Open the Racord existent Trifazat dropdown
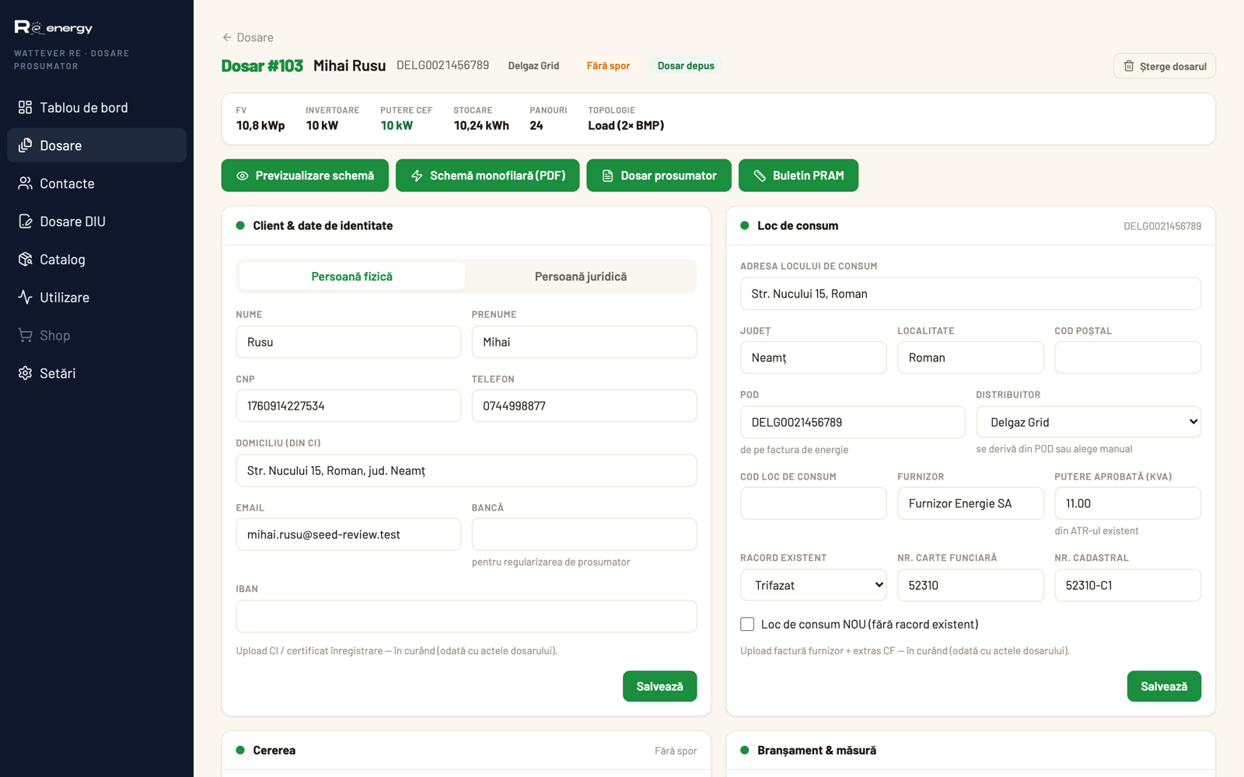This screenshot has height=777, width=1244. (x=813, y=585)
